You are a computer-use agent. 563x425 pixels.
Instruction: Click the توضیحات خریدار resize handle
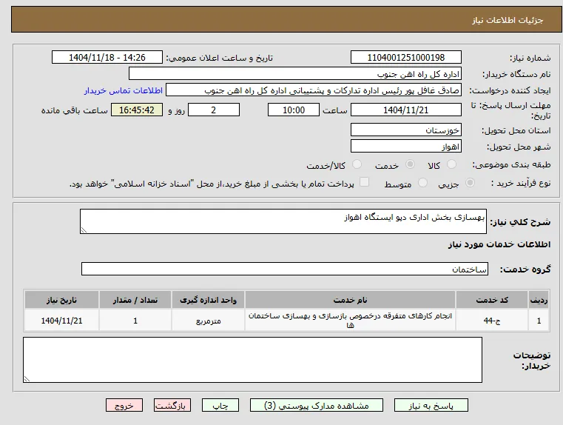click(27, 378)
